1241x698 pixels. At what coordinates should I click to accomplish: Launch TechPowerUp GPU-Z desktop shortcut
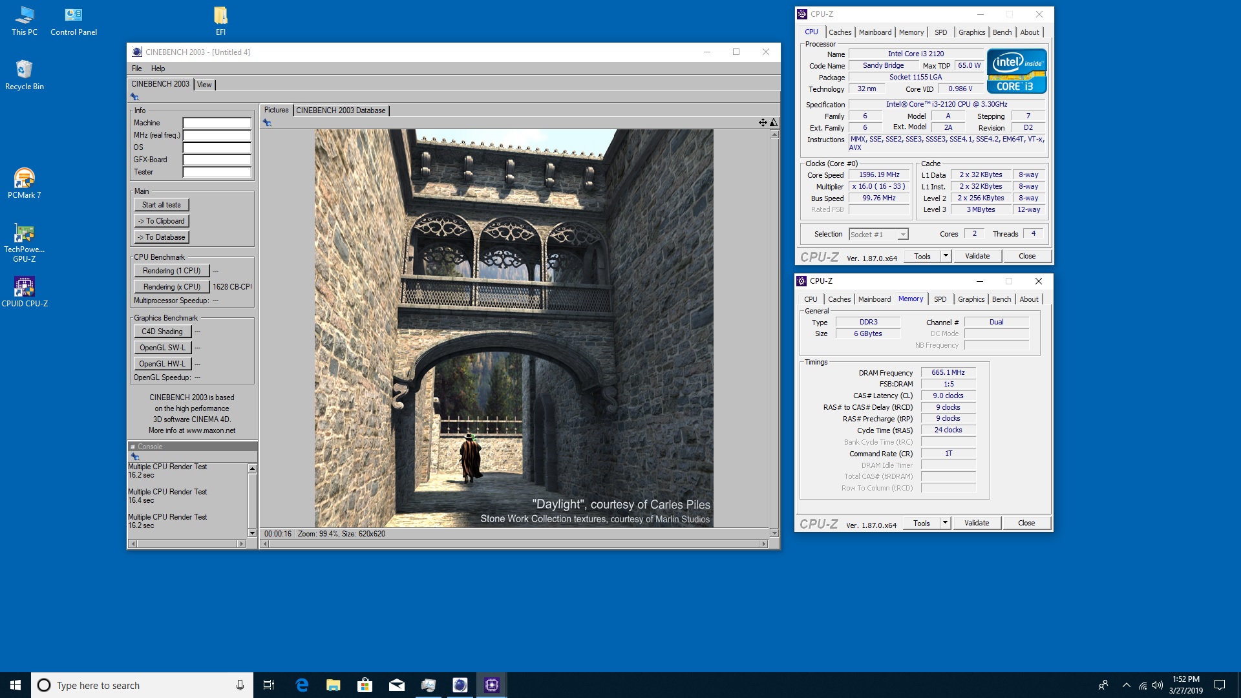pyautogui.click(x=25, y=242)
